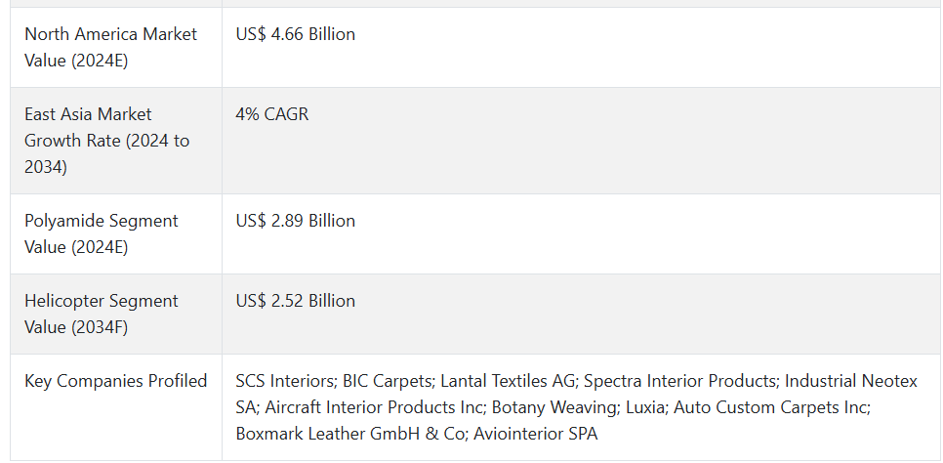The image size is (943, 463).
Task: Click the Polyamide Segment Value label
Action: point(102,233)
